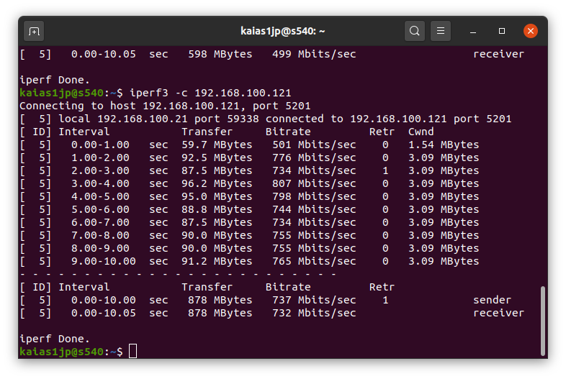Click '88.8 MBytes' transfer value
Screen dimensions: 566x379
coord(217,209)
